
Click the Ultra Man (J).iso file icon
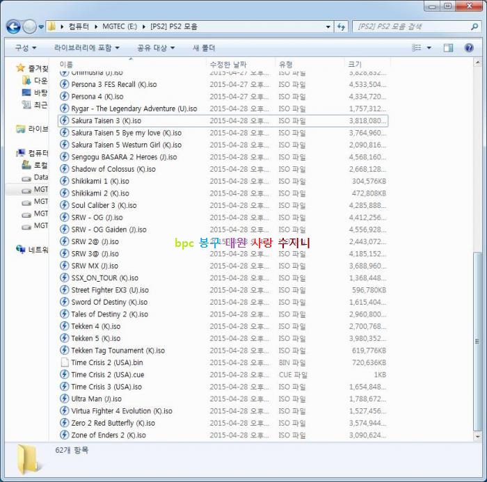click(x=64, y=399)
